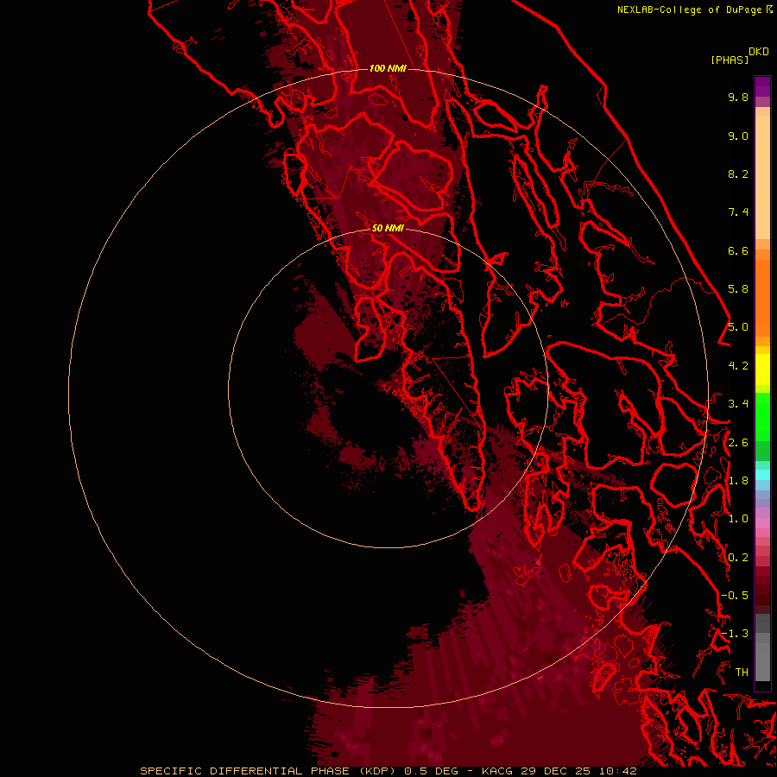The width and height of the screenshot is (777, 777).
Task: Click the 4.2 value on the color scale
Action: tap(738, 366)
